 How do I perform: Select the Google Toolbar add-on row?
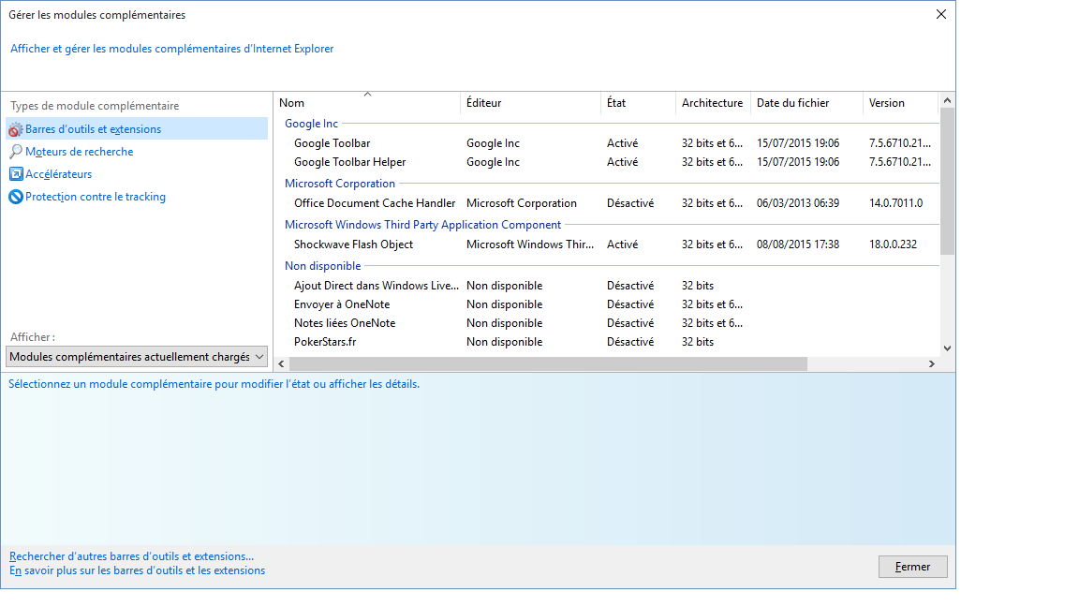[x=608, y=143]
